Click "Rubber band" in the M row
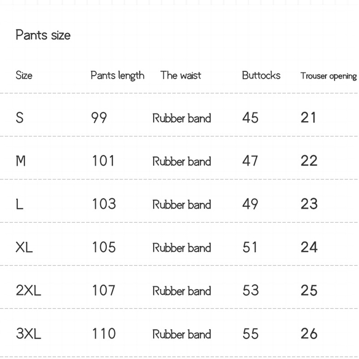359x359 pixels. [x=182, y=161]
